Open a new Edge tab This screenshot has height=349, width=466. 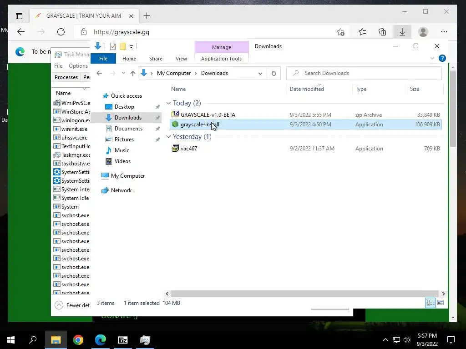147,16
